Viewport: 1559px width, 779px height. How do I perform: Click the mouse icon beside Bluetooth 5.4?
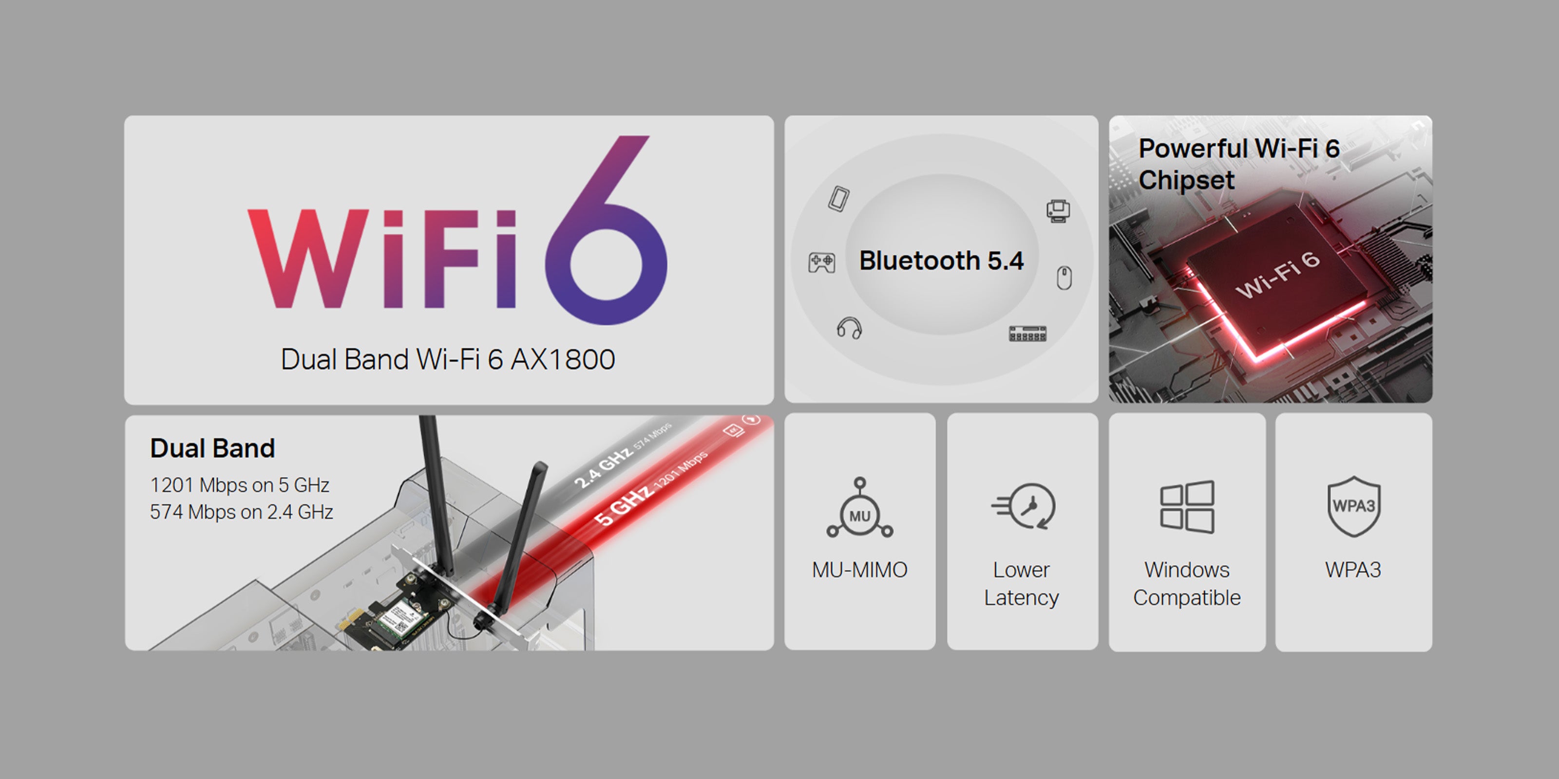1064,278
